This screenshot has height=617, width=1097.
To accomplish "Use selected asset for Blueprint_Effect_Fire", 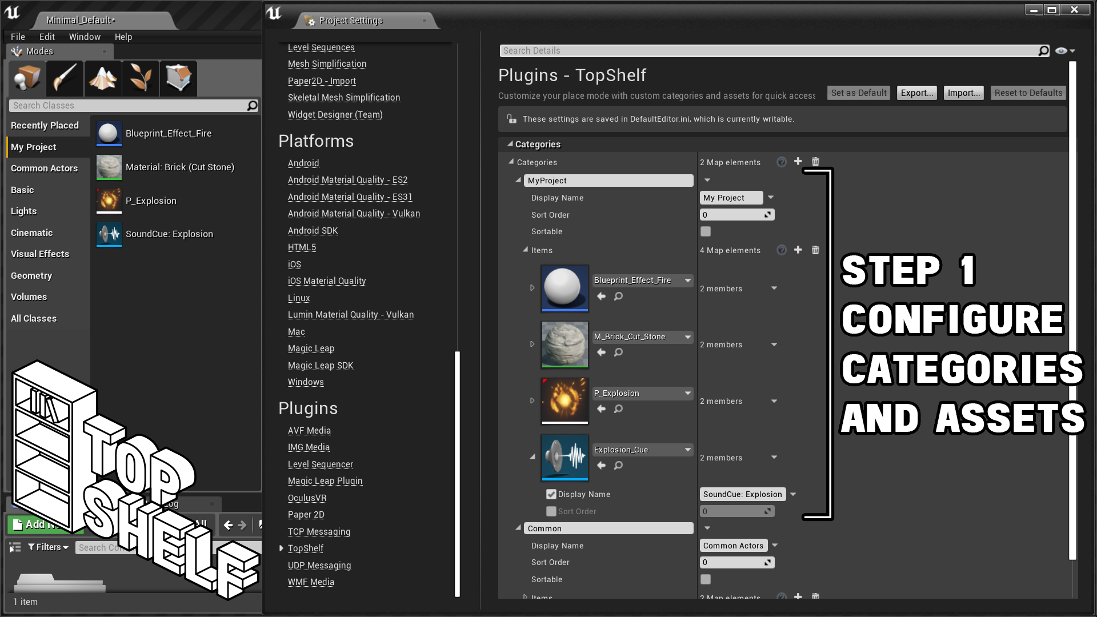I will (601, 296).
